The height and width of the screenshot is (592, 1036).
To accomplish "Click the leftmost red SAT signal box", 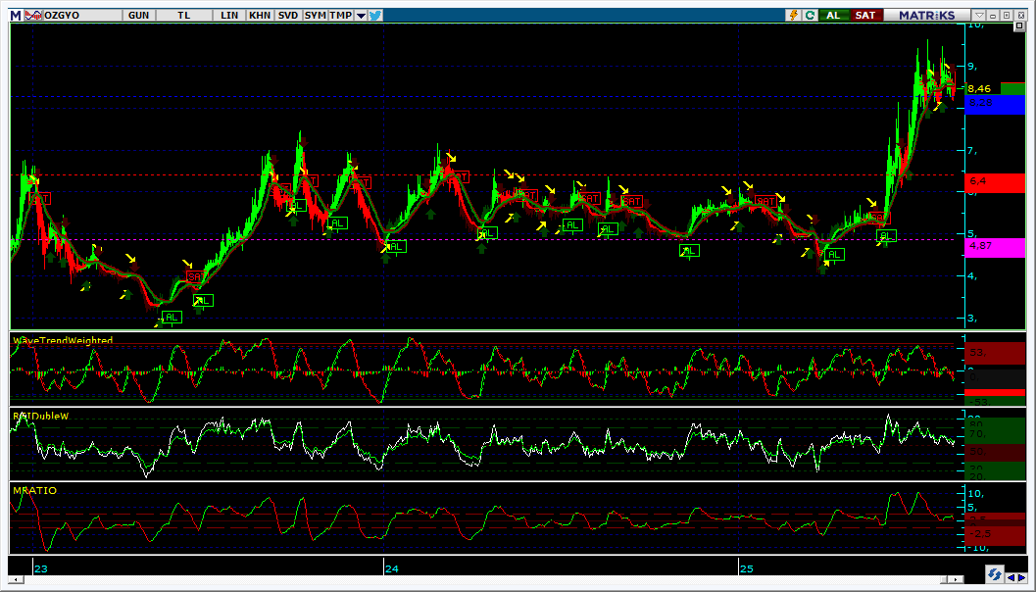I will tap(40, 198).
